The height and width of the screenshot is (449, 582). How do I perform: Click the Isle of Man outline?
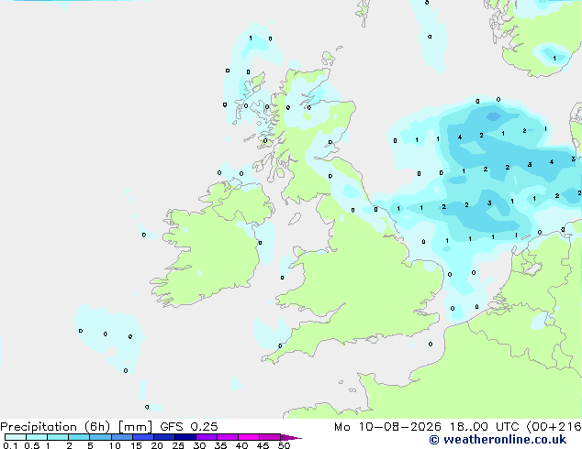[295, 219]
